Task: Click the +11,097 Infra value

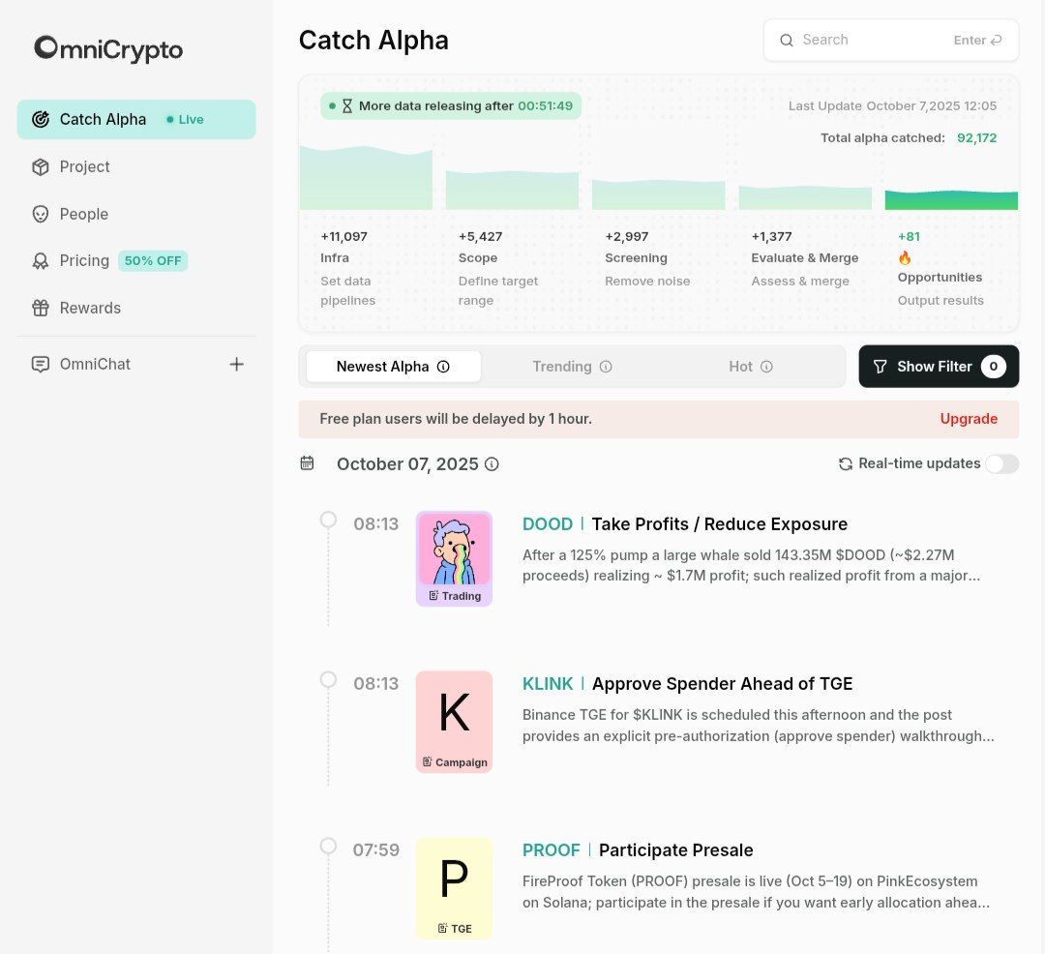Action: coord(343,236)
